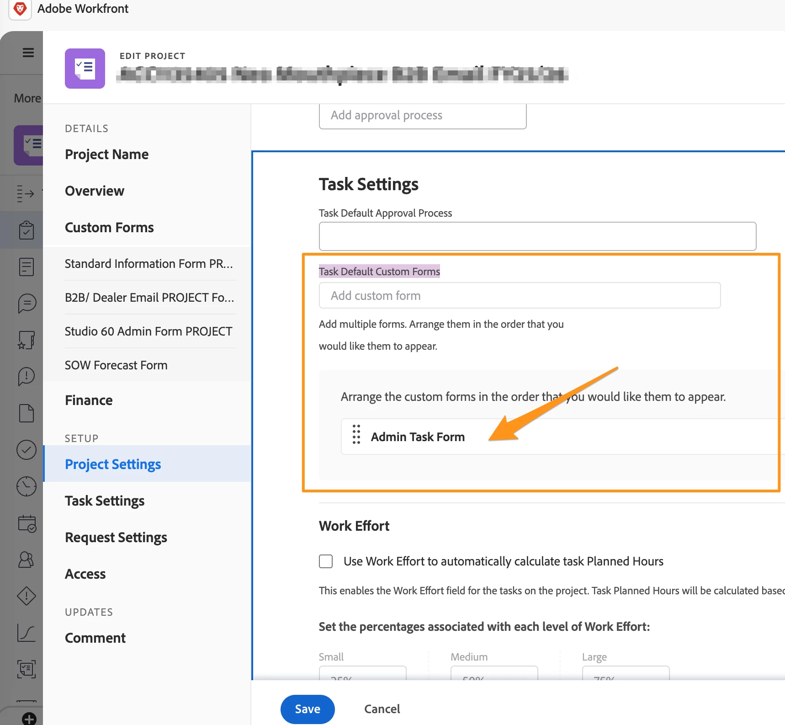
Task: Click the Task Settings heading
Action: [369, 185]
